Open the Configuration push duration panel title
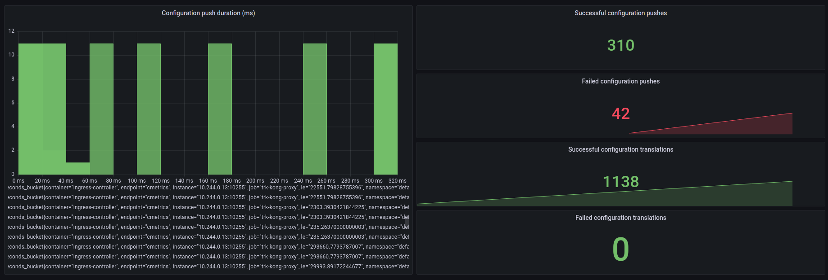Viewport: 828px width, 280px height. click(208, 13)
